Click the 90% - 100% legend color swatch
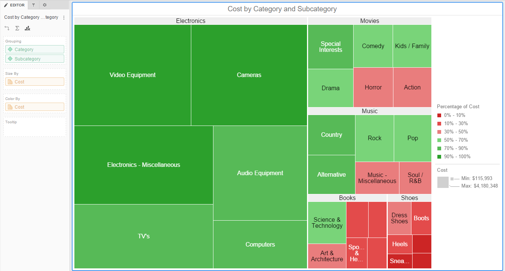This screenshot has width=505, height=271. (439, 157)
